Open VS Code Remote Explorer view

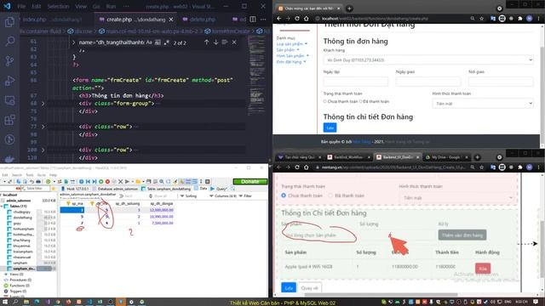9,100
